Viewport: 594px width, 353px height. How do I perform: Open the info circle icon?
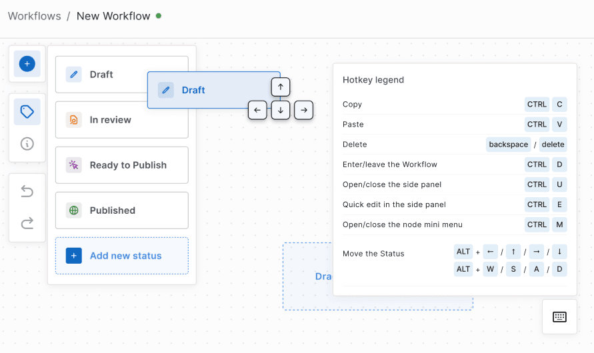pyautogui.click(x=27, y=144)
